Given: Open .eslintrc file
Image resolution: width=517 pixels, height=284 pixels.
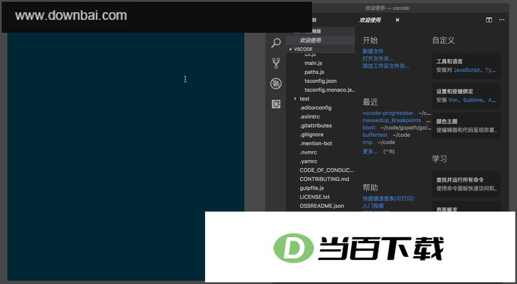Looking at the screenshot, I should click(310, 117).
